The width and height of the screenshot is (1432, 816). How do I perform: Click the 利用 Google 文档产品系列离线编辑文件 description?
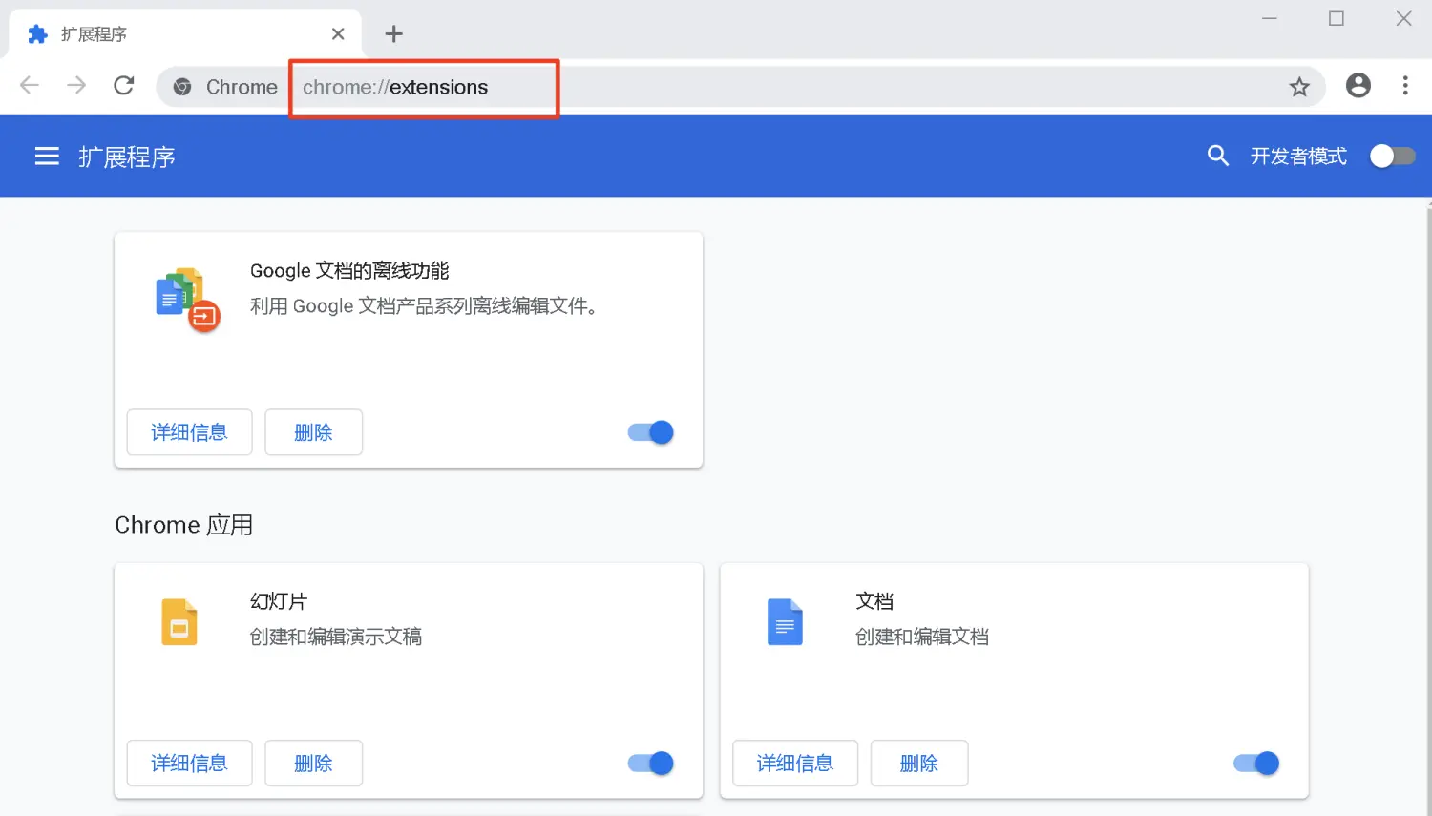(x=424, y=305)
